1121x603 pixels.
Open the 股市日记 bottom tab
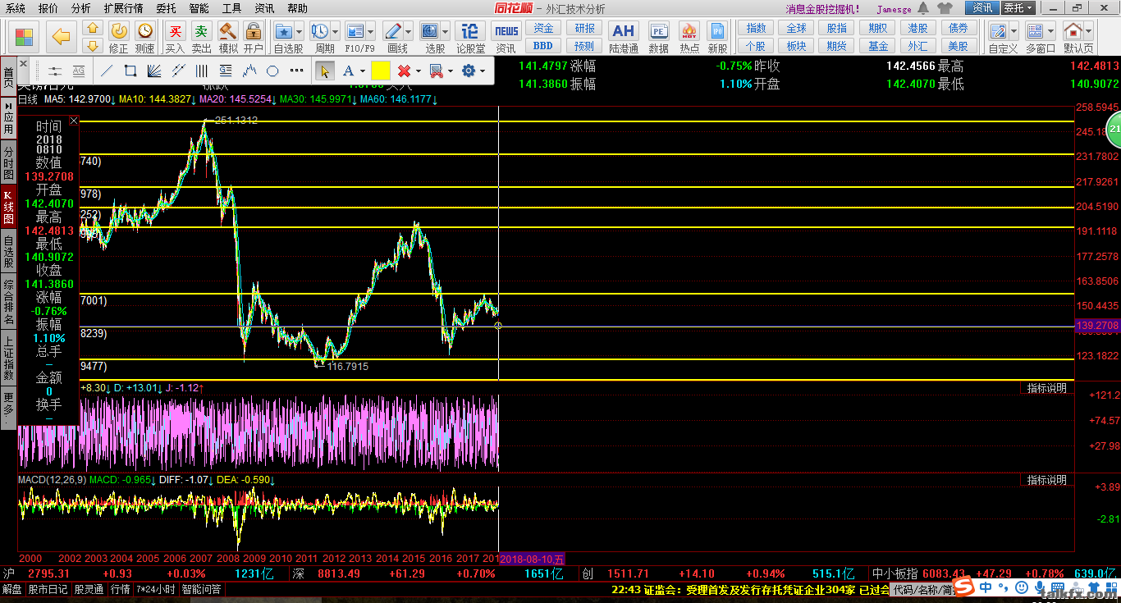click(48, 589)
